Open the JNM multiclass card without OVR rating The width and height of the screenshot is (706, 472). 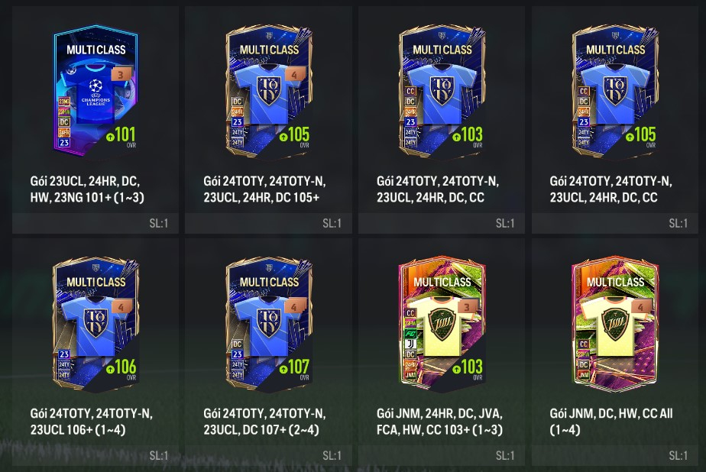click(x=615, y=324)
